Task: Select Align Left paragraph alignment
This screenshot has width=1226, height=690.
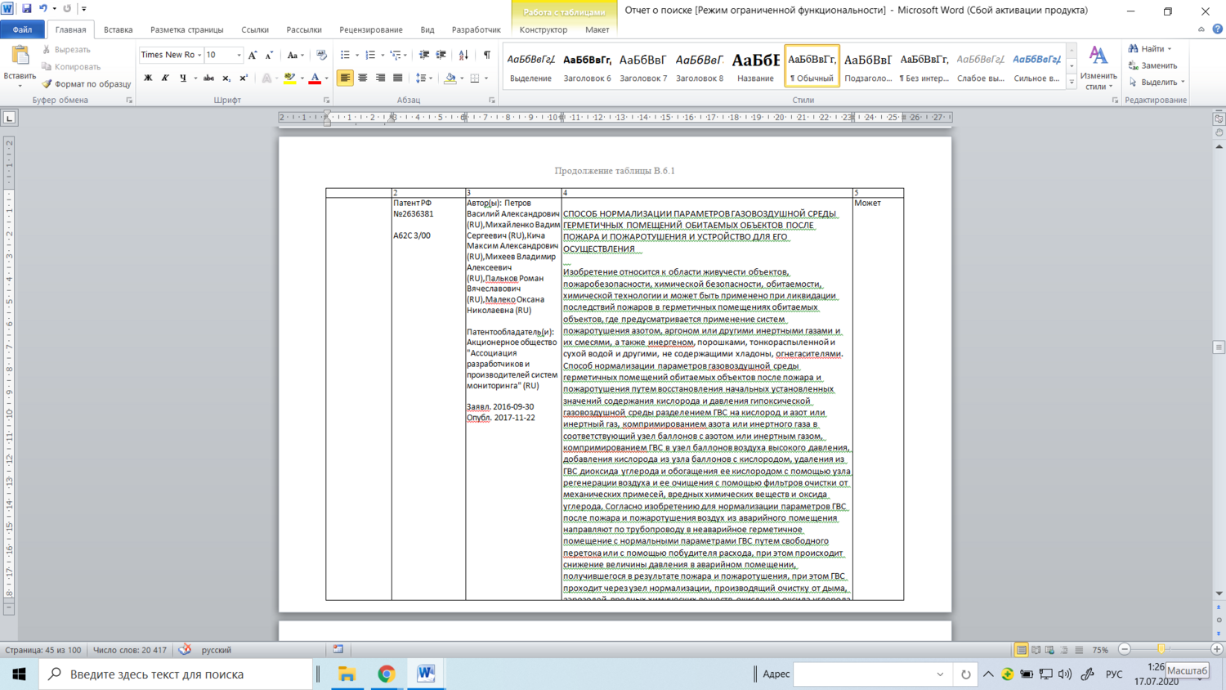Action: click(345, 78)
